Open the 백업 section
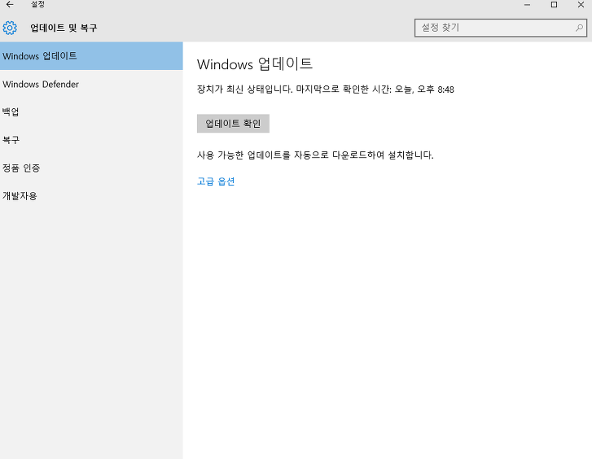This screenshot has height=459, width=592. click(91, 112)
